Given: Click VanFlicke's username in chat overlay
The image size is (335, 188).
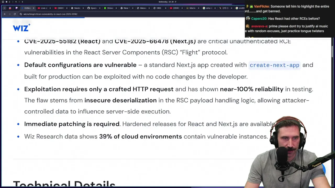Looking at the screenshot, I should point(261,7).
